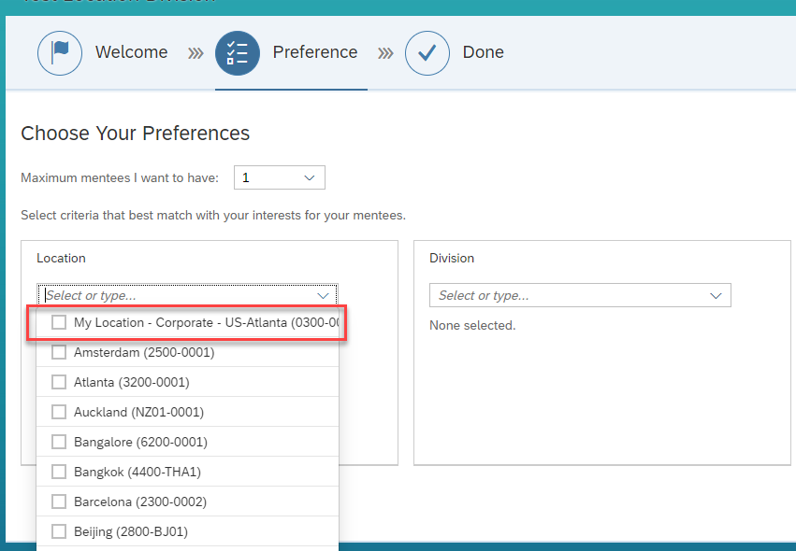
Task: Click the Preference checklist step icon
Action: pos(237,52)
